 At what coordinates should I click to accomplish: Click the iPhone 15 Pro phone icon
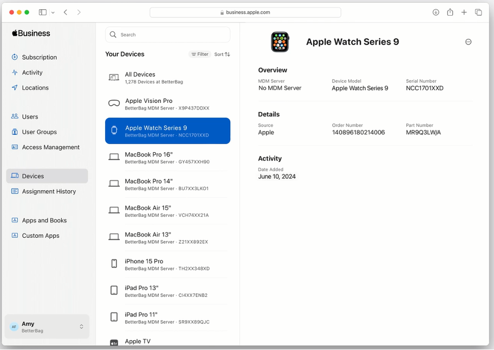[x=114, y=263]
